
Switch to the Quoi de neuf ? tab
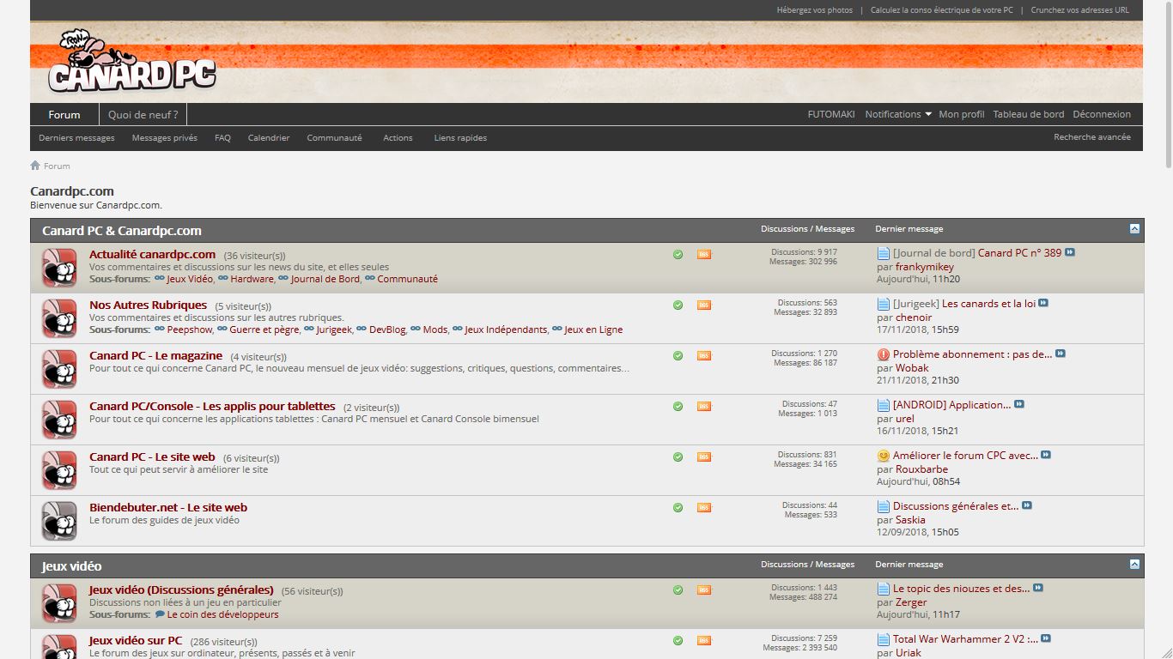(x=143, y=114)
